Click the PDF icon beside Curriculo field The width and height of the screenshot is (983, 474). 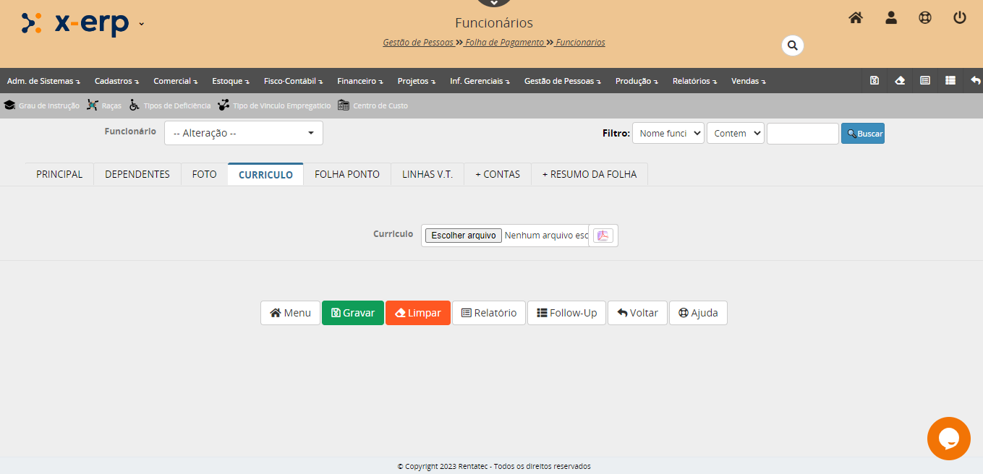tap(603, 236)
